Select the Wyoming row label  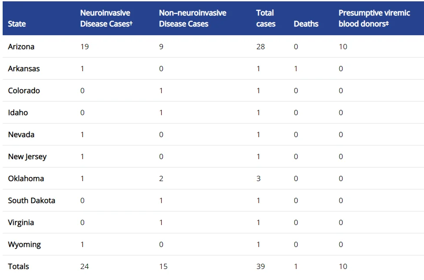pos(24,244)
